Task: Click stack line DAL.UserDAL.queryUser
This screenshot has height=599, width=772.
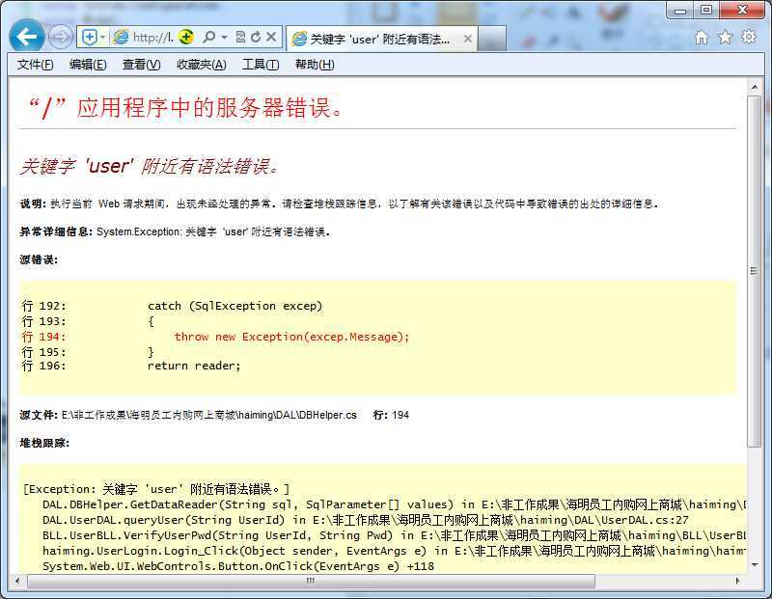Action: pyautogui.click(x=366, y=520)
